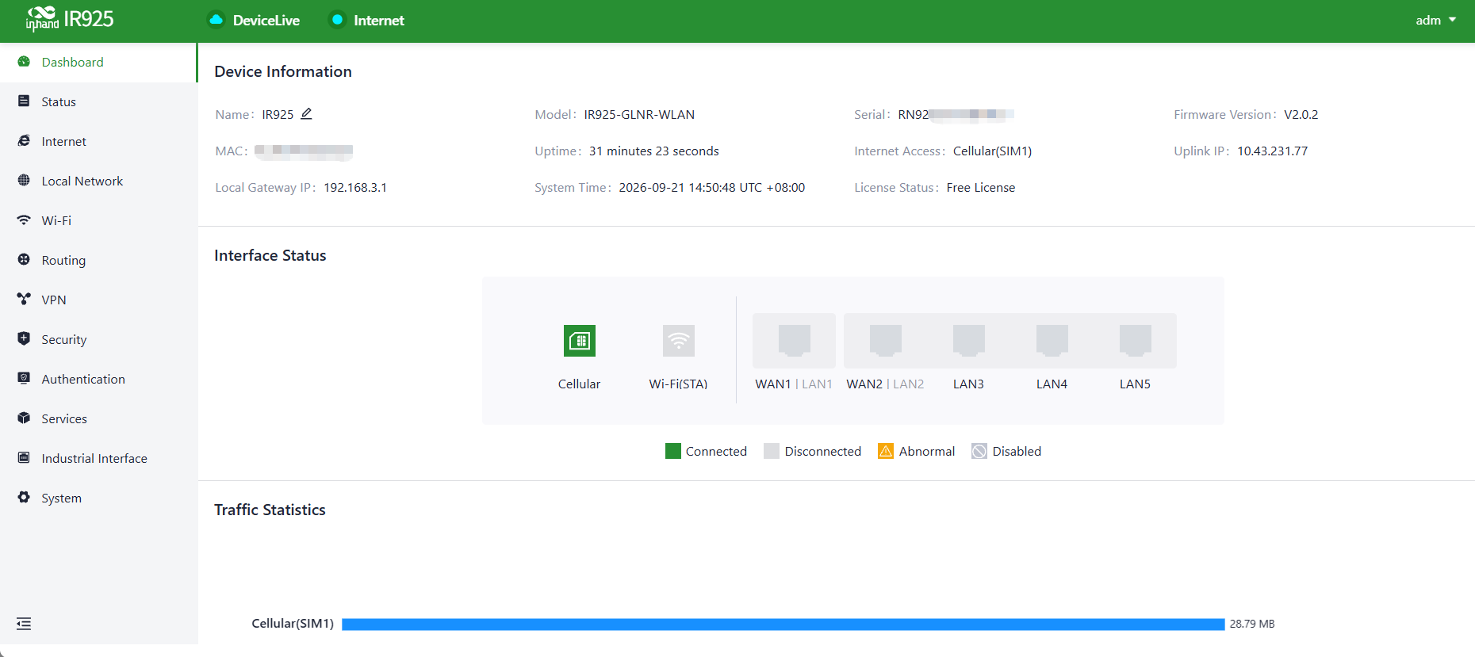Click the LAN3 port icon
Screen dimensions: 1475x657
click(969, 341)
